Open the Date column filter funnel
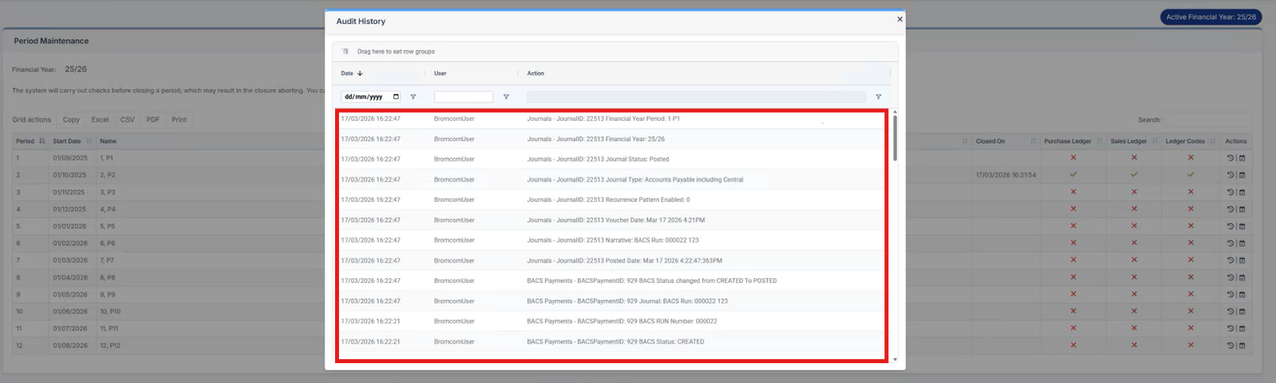 [413, 97]
